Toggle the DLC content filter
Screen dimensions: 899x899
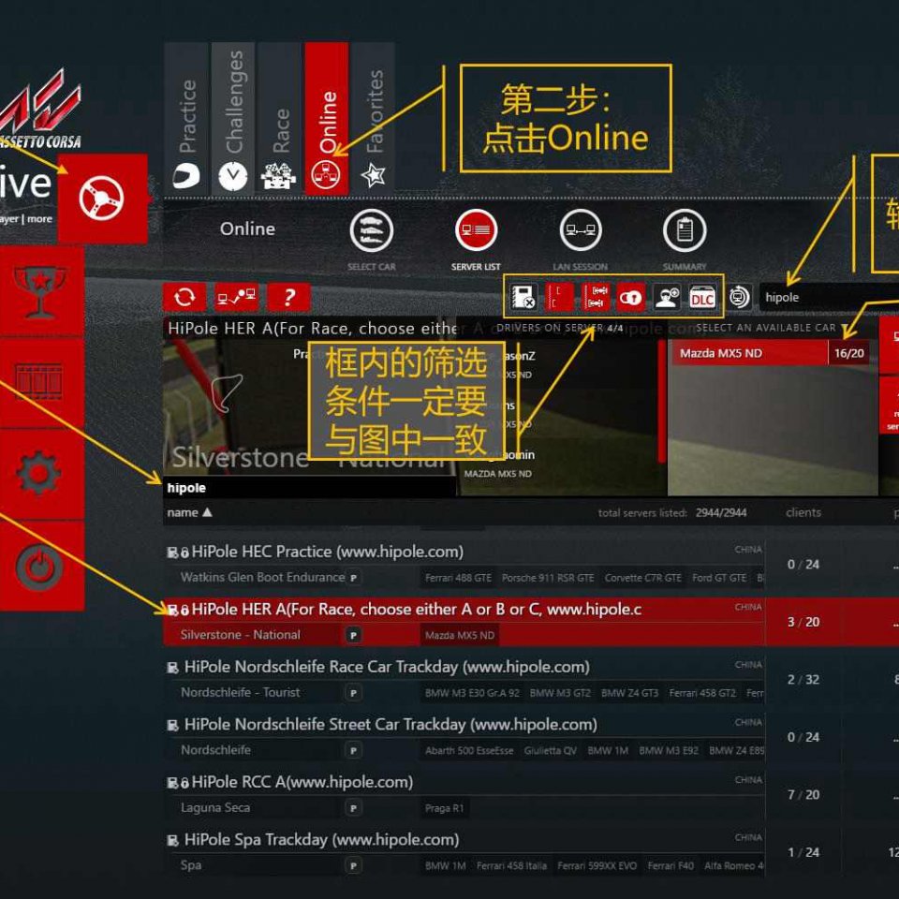tap(702, 297)
